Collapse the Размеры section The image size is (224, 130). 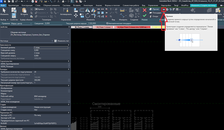pos(69,69)
